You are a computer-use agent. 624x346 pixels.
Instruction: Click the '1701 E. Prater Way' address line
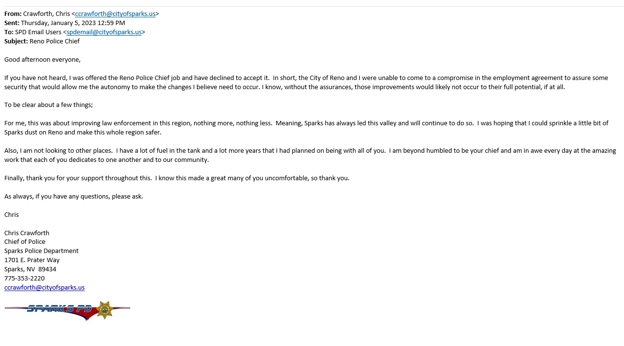[x=32, y=260]
